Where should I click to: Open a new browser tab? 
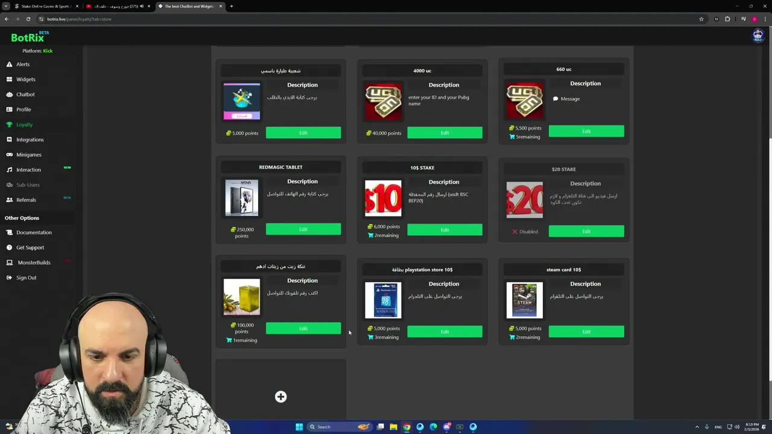[232, 6]
